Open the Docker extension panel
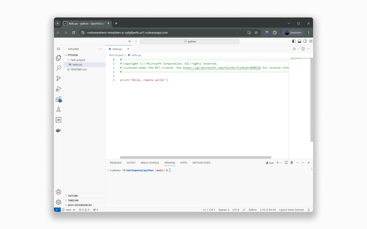Viewport: 367px width, 229px height. point(58,130)
